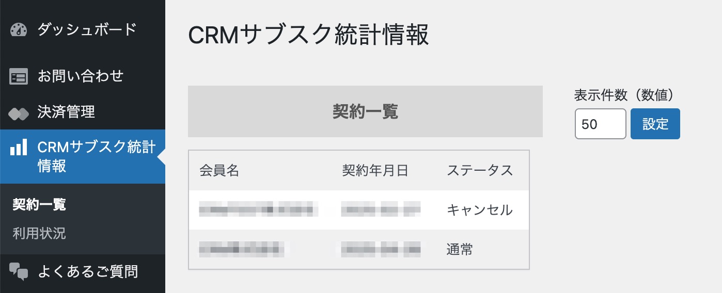This screenshot has width=722, height=293.
Task: Click the 契約一覧 section header
Action: [x=365, y=111]
